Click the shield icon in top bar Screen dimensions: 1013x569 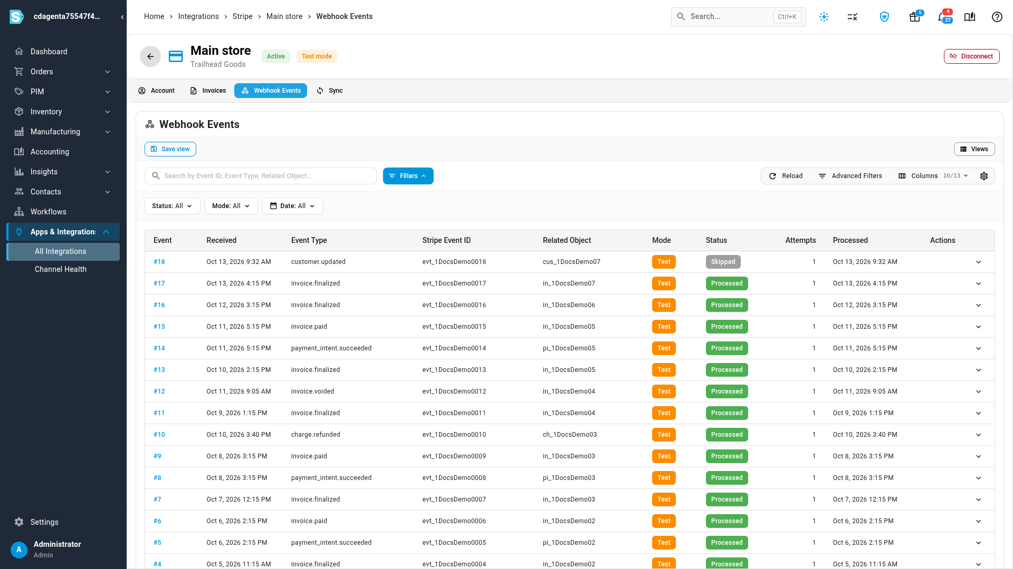point(884,17)
